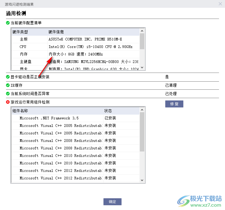Click the 是 result for graphics driver

(167, 77)
